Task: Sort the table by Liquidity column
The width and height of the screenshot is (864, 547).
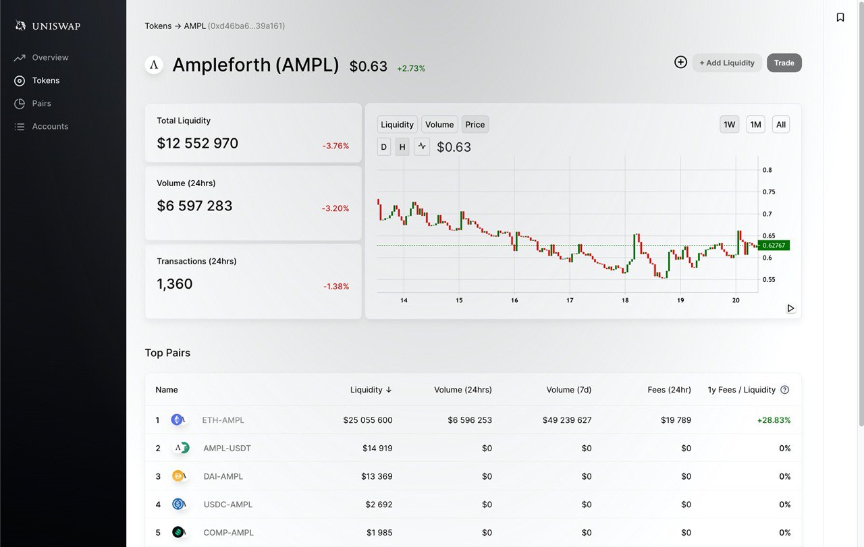Action: coord(371,390)
